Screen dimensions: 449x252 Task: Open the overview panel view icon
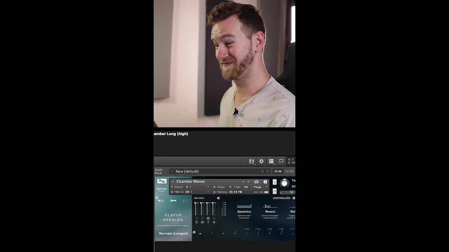point(161,201)
